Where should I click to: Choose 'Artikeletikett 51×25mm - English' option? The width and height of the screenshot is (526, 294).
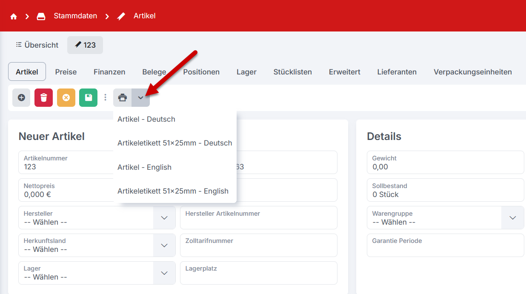click(x=173, y=191)
